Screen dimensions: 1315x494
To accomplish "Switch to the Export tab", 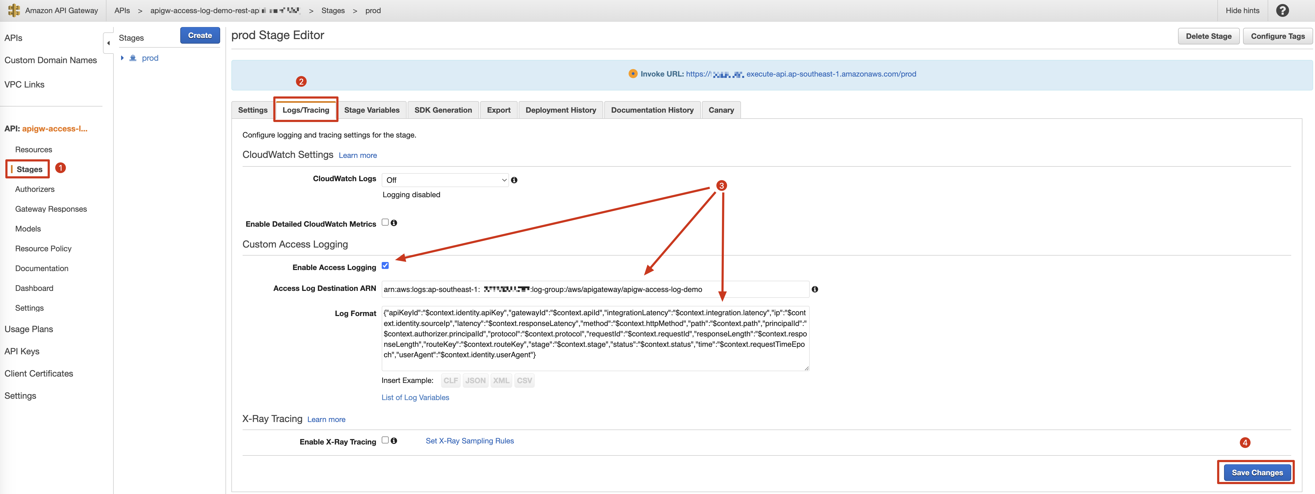I will click(498, 110).
